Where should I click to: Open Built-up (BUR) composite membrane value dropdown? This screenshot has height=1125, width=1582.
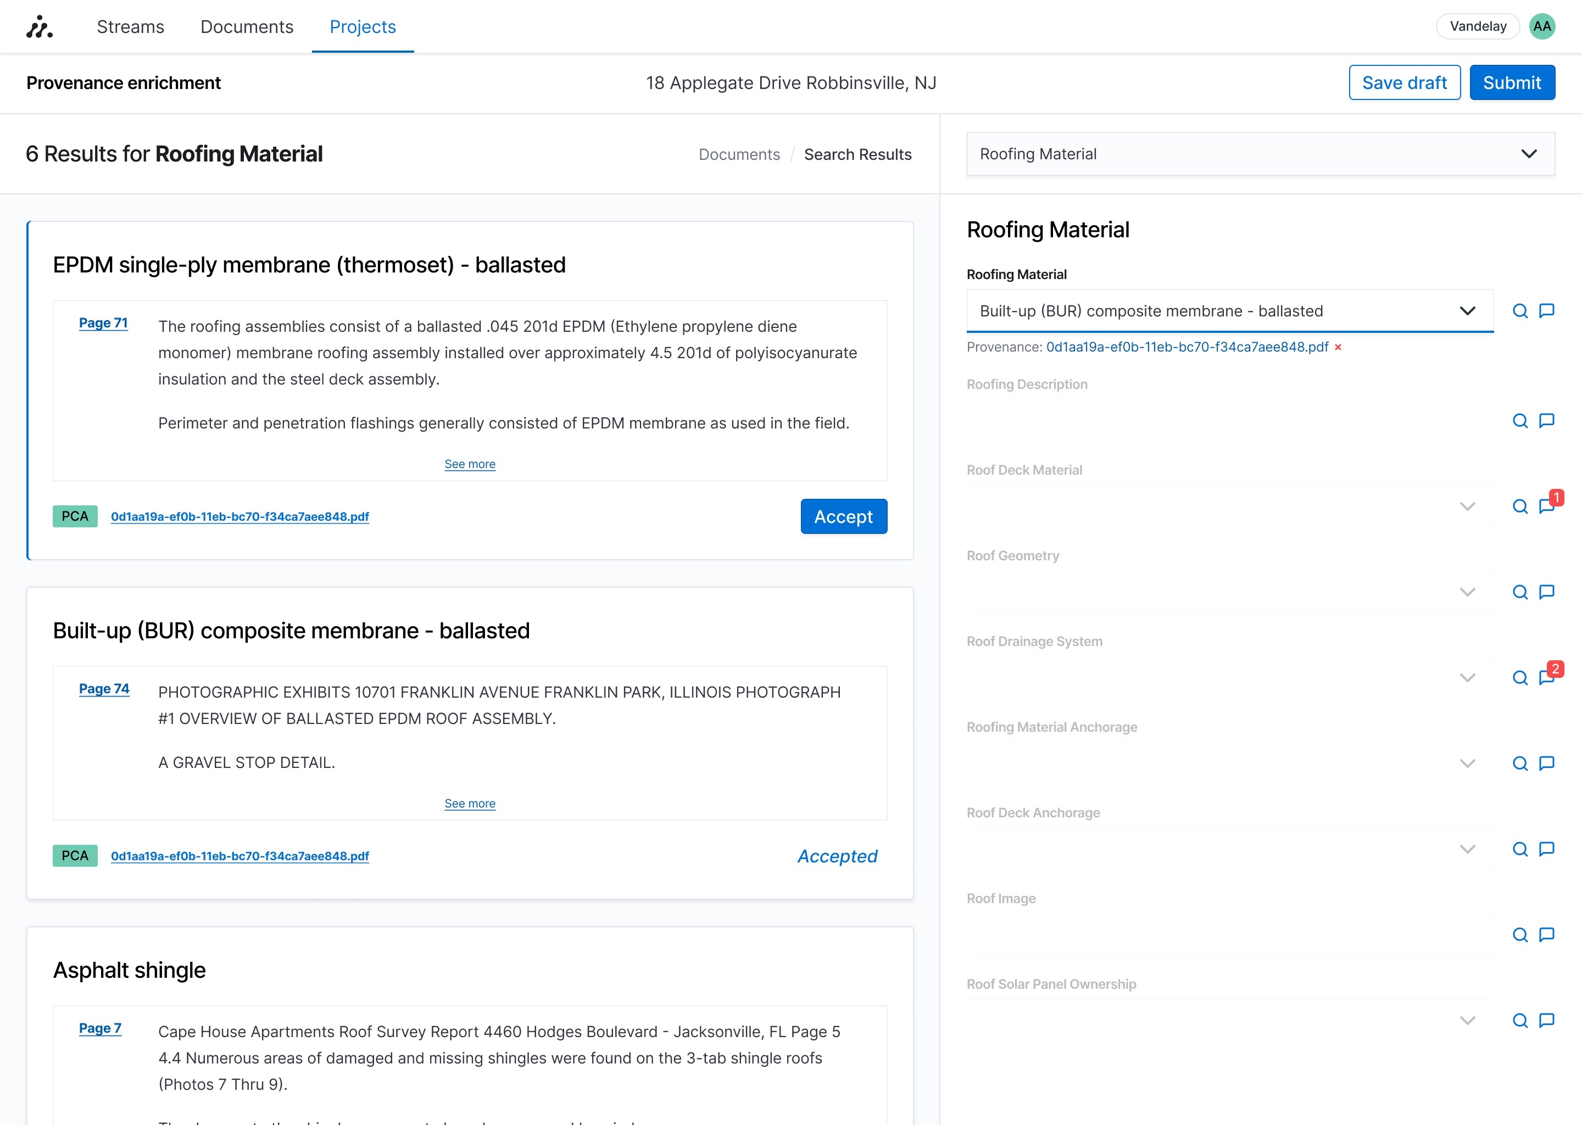point(1229,311)
